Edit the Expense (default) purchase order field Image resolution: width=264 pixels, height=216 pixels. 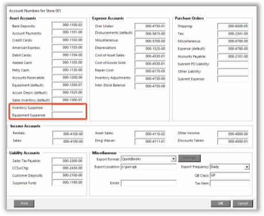(x=233, y=49)
